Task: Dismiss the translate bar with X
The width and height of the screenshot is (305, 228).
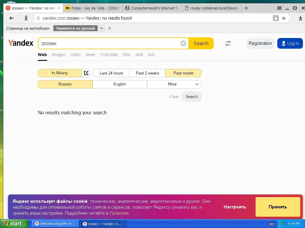Action: click(110, 28)
